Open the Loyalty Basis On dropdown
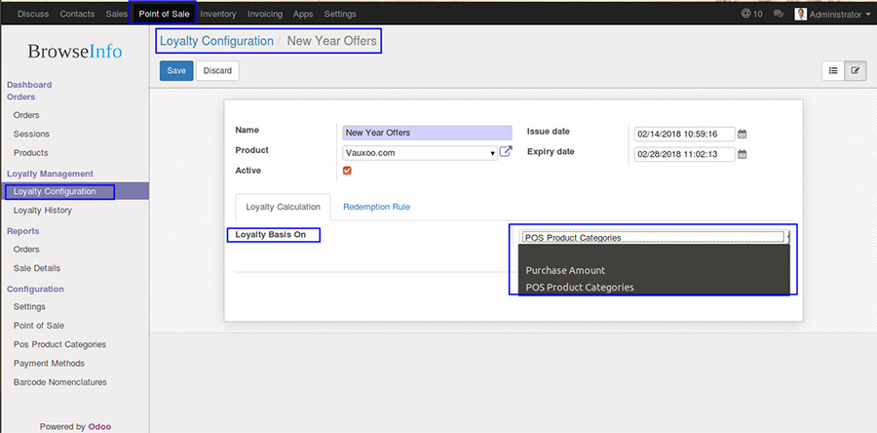Screen dimensions: 877x433 [655, 237]
